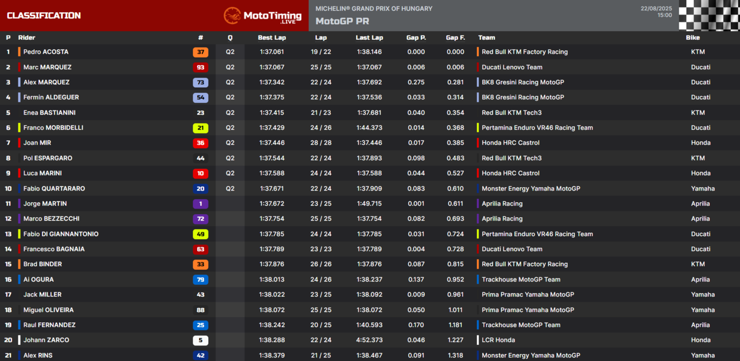Click Jorge Martin's number 1 badge
The width and height of the screenshot is (740, 361).
tap(201, 203)
